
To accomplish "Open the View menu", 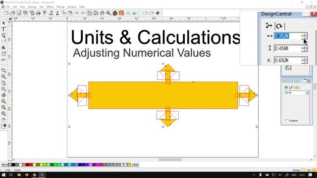I will [x=22, y=7].
